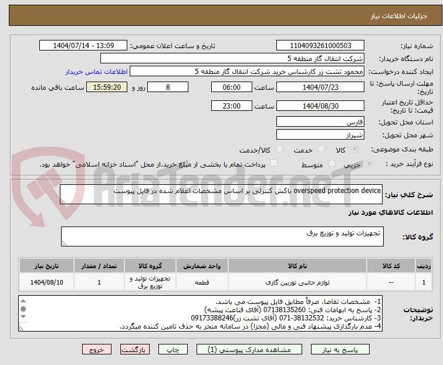Click the announcement date field 1404/07/14
Screen dimensions: 443x365
(x=83, y=46)
